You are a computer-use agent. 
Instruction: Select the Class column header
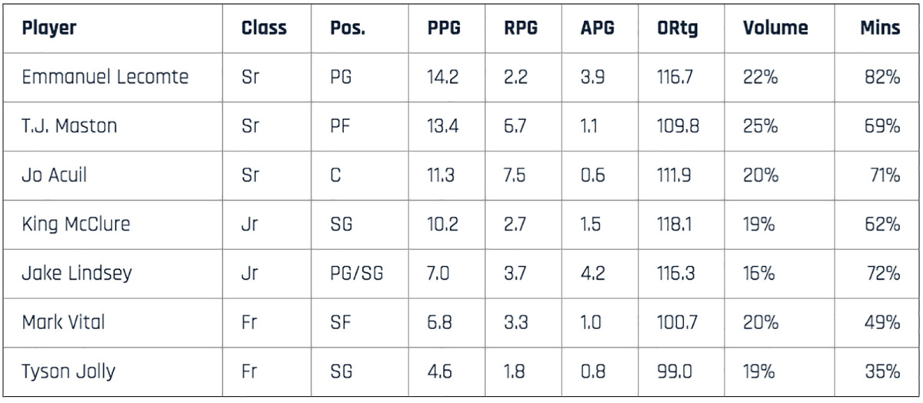pos(264,28)
